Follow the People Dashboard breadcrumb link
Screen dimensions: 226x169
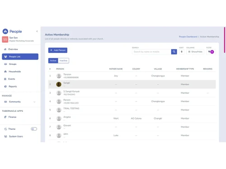click(x=188, y=37)
